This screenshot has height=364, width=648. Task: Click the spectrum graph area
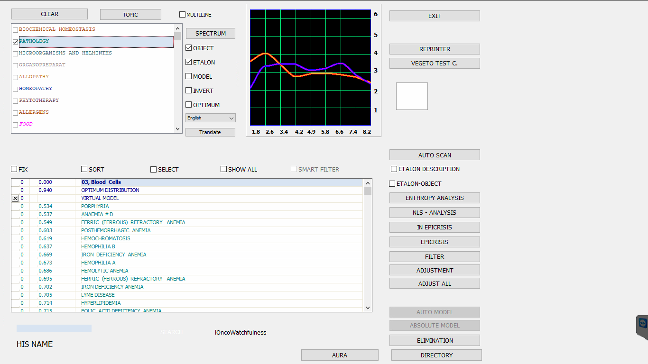(310, 67)
